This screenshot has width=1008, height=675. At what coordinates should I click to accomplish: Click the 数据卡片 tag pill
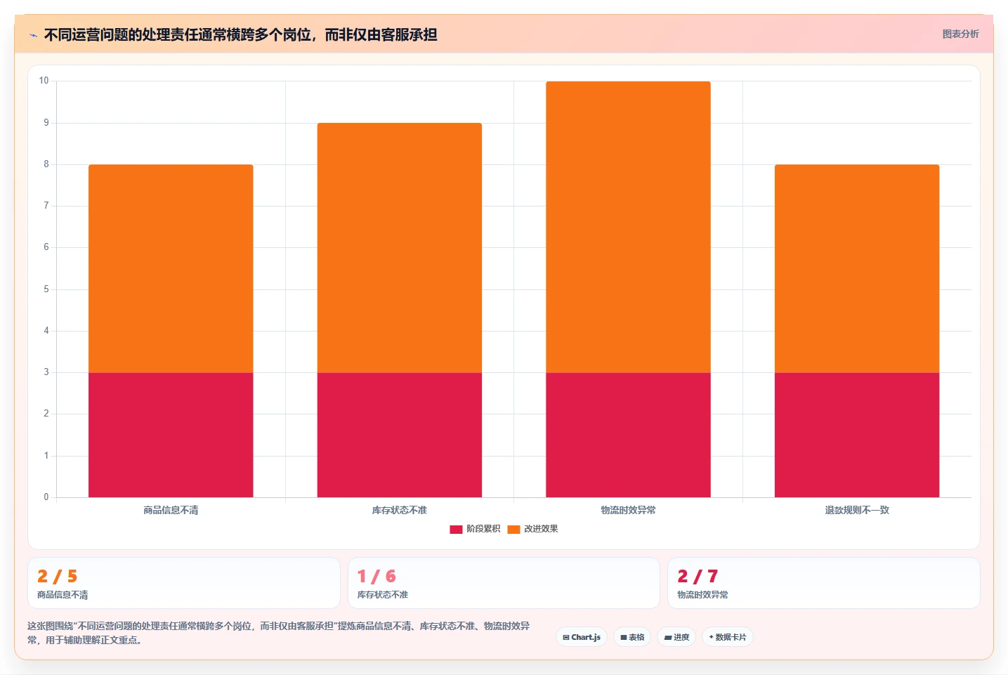[x=728, y=637]
